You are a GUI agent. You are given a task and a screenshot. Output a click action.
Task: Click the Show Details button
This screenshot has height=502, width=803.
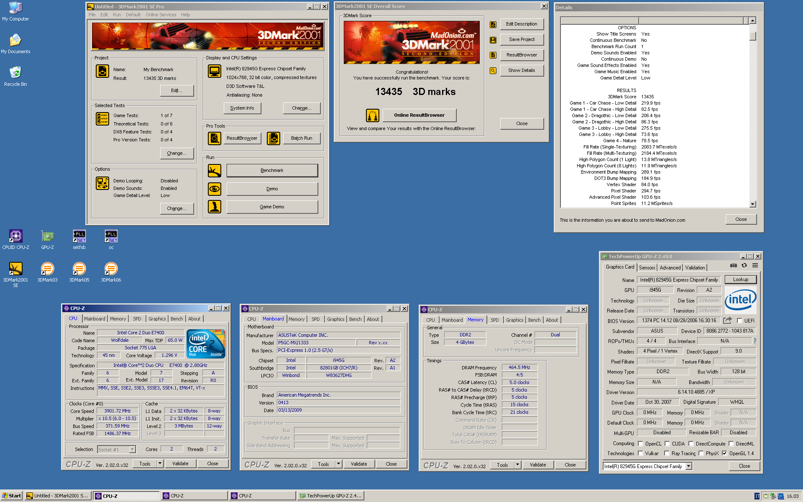522,70
